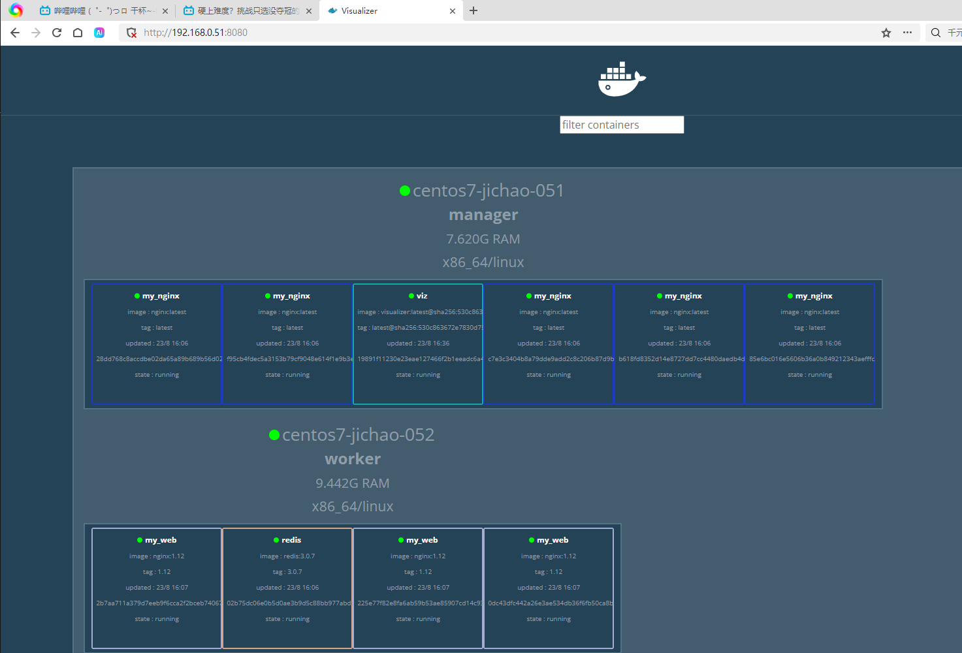Viewport: 962px width, 653px height.
Task: Click green status dot beside centos7-jichao-052
Action: click(x=274, y=435)
